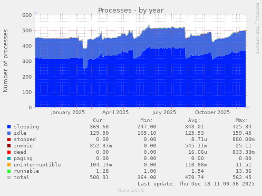Click the 'dead' legend label
Viewport: 262px width, 196px height.
point(20,152)
